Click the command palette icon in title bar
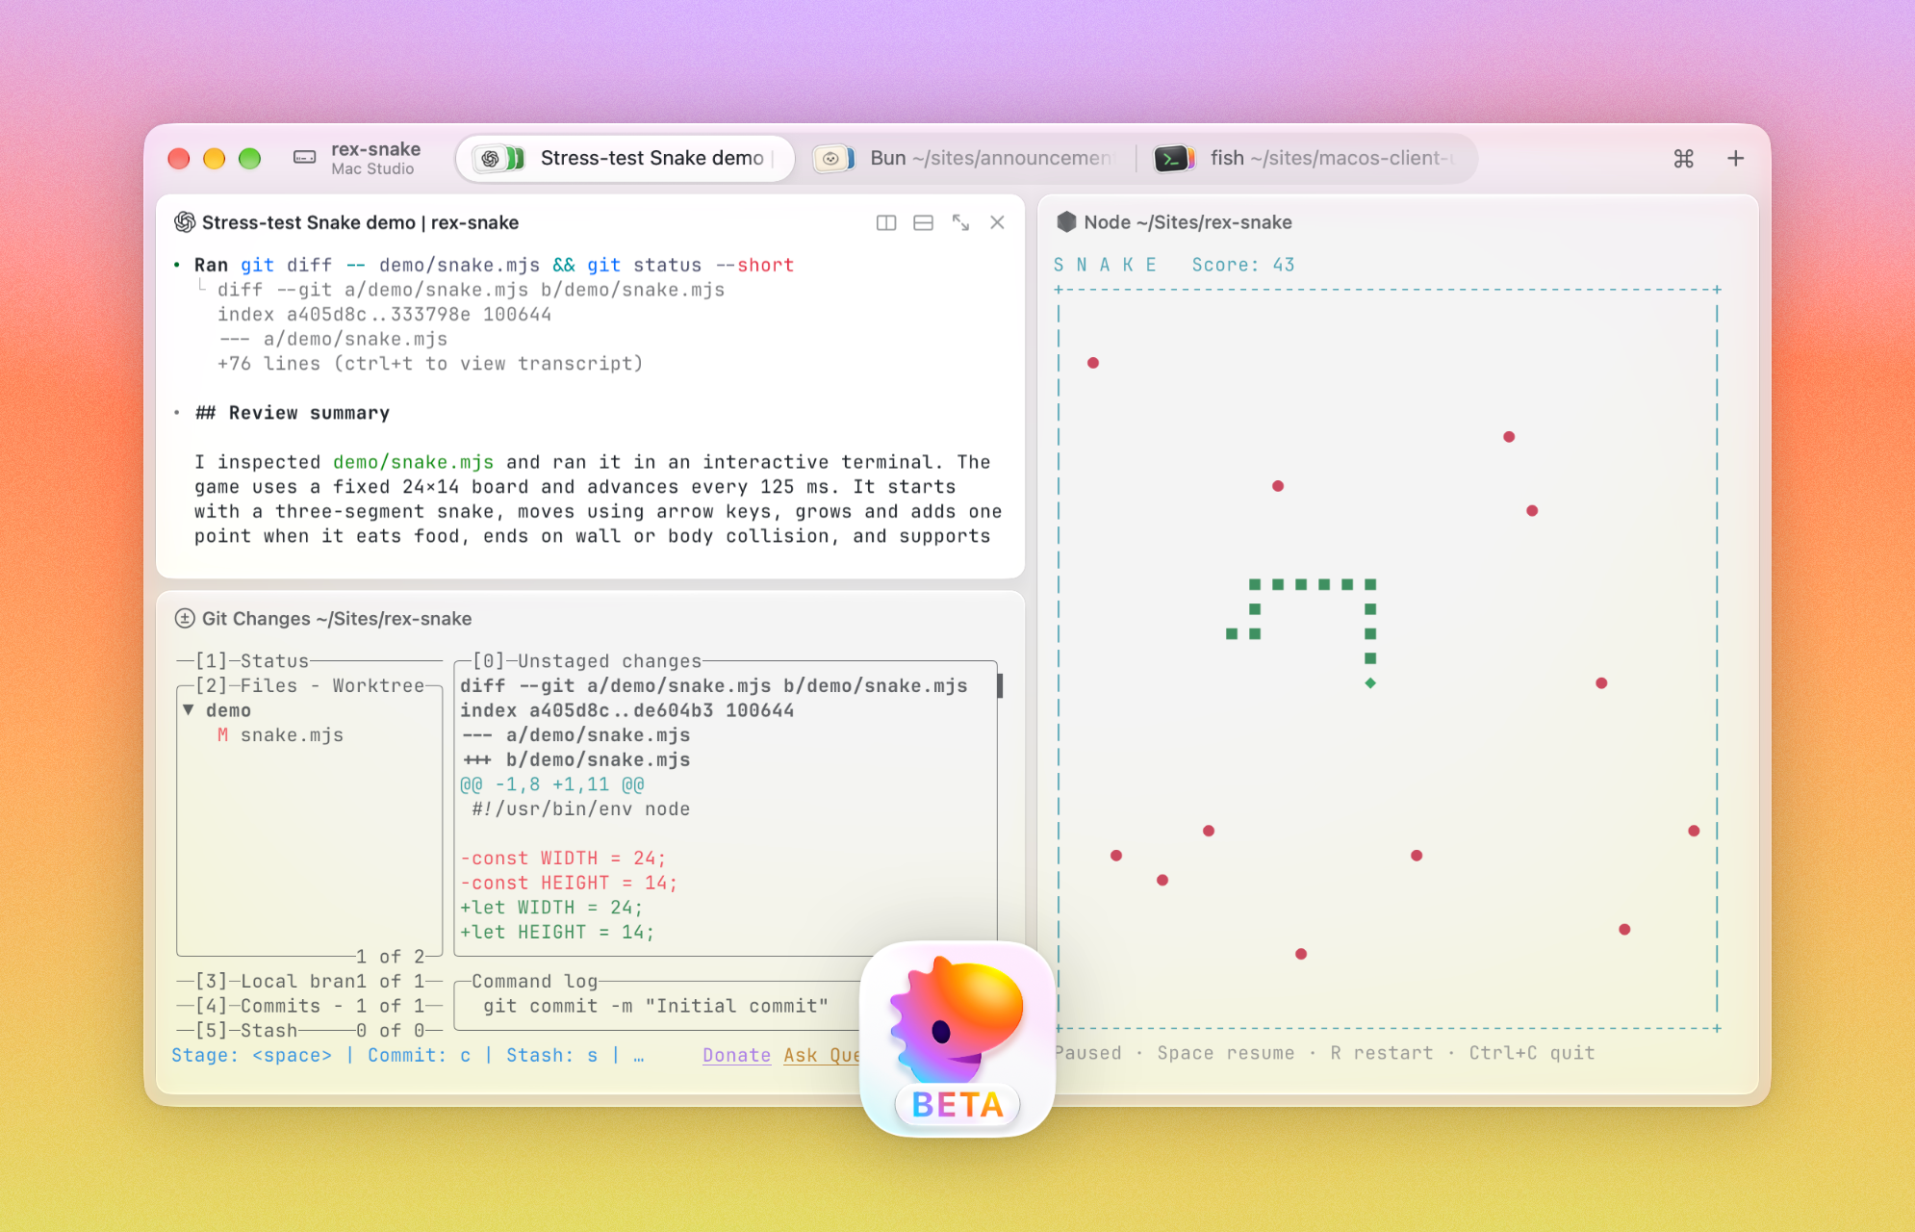The width and height of the screenshot is (1915, 1232). point(1683,159)
